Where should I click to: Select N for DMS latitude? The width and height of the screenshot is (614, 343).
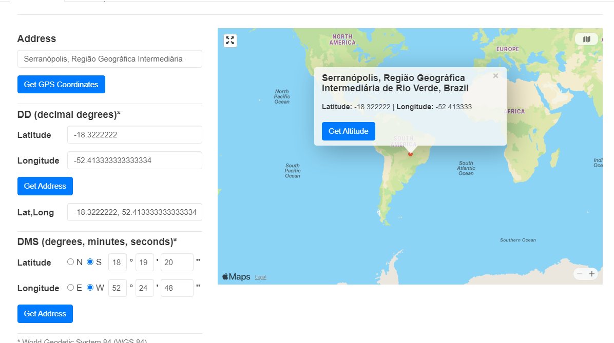pyautogui.click(x=70, y=262)
